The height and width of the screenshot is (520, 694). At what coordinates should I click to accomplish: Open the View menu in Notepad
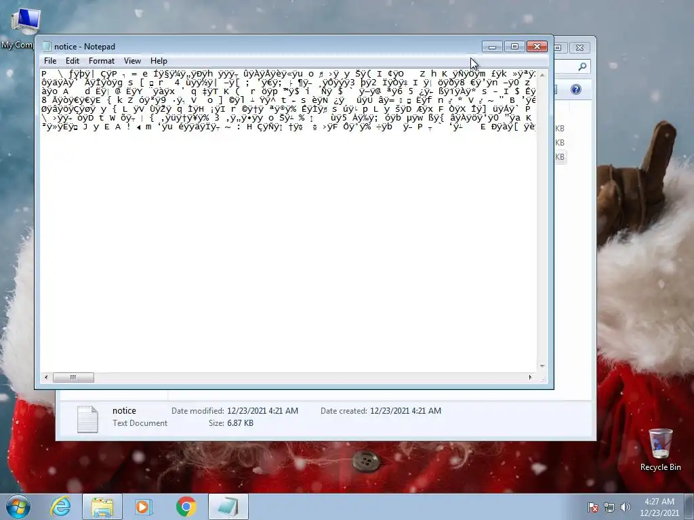(132, 61)
